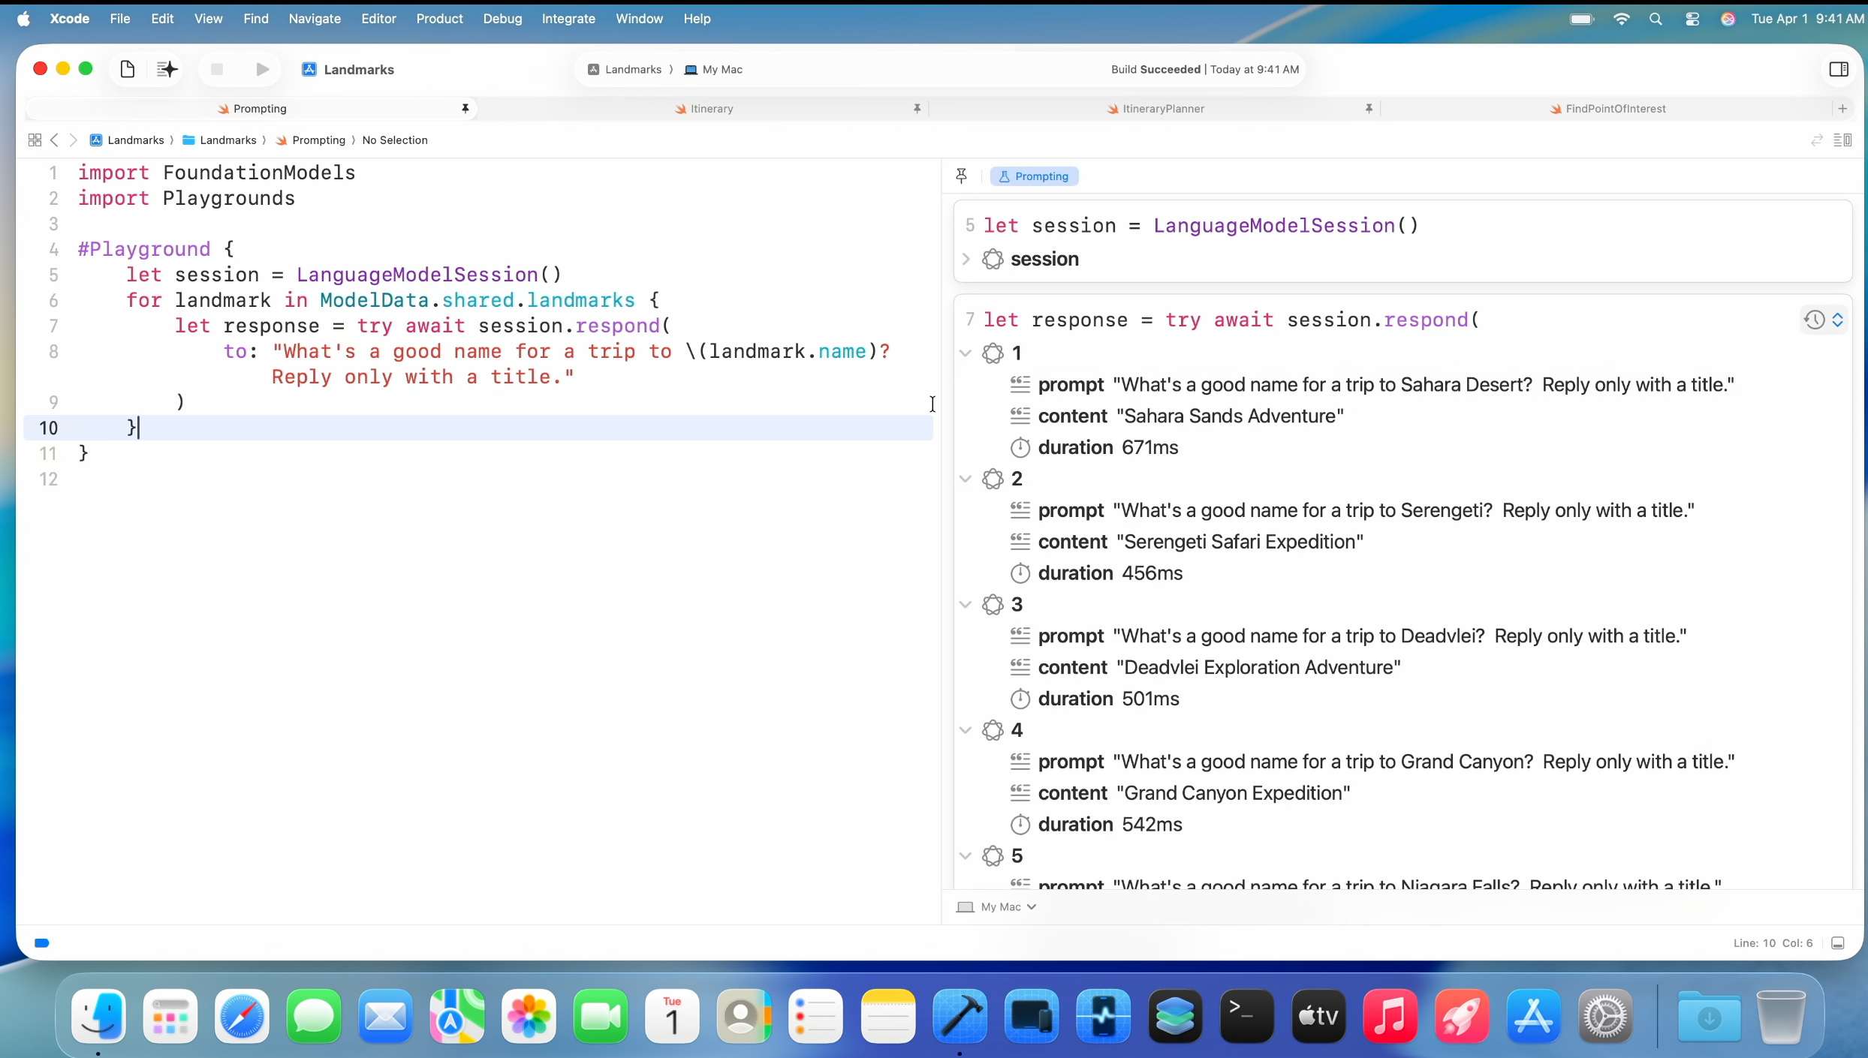Toggle the bottom debug area panel
1868x1058 pixels.
pyautogui.click(x=1838, y=943)
